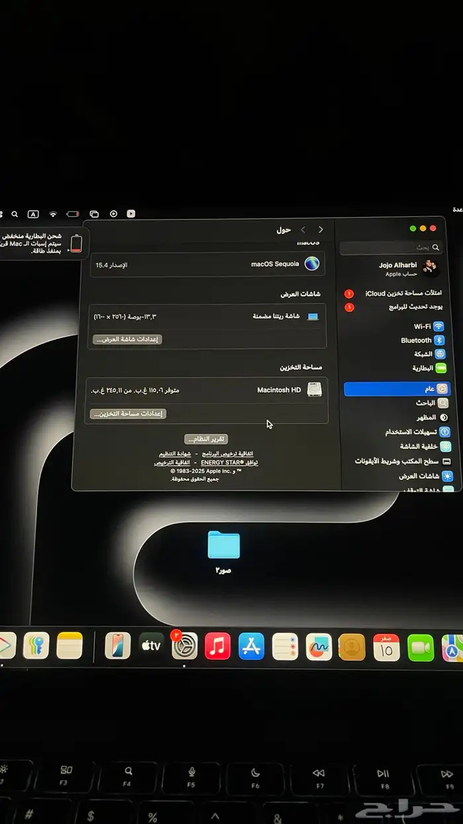The width and height of the screenshot is (463, 824).
Task: Open Reminders in the Dock
Action: (285, 645)
